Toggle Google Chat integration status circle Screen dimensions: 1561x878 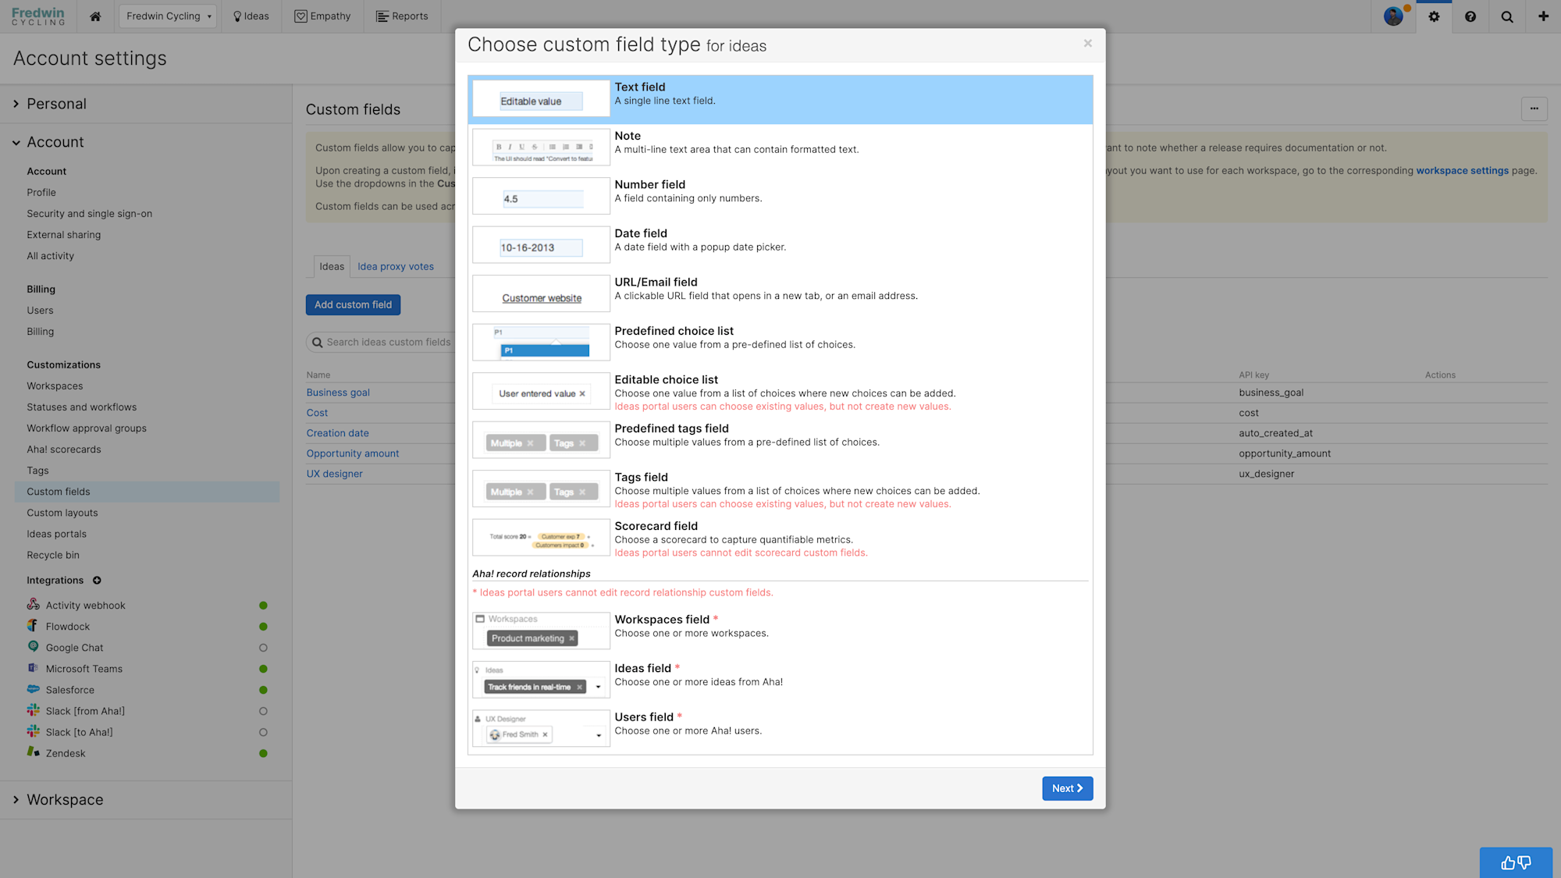(263, 648)
